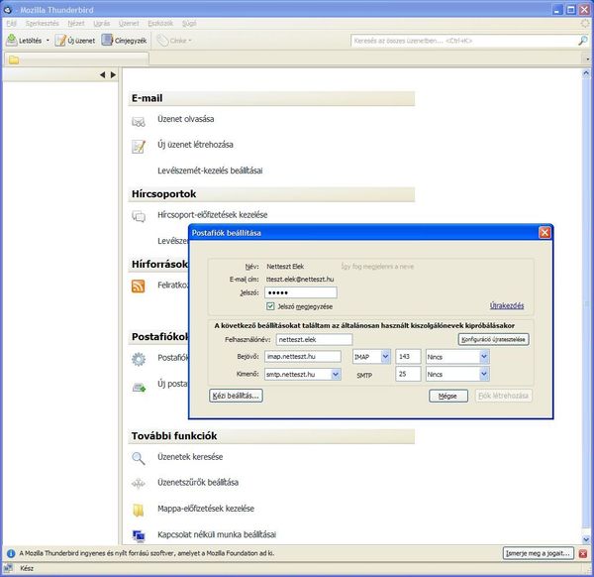Screen dimensions: 594x577
Task: Click the Üzenetszűrők beállítása filter icon
Action: click(x=139, y=483)
